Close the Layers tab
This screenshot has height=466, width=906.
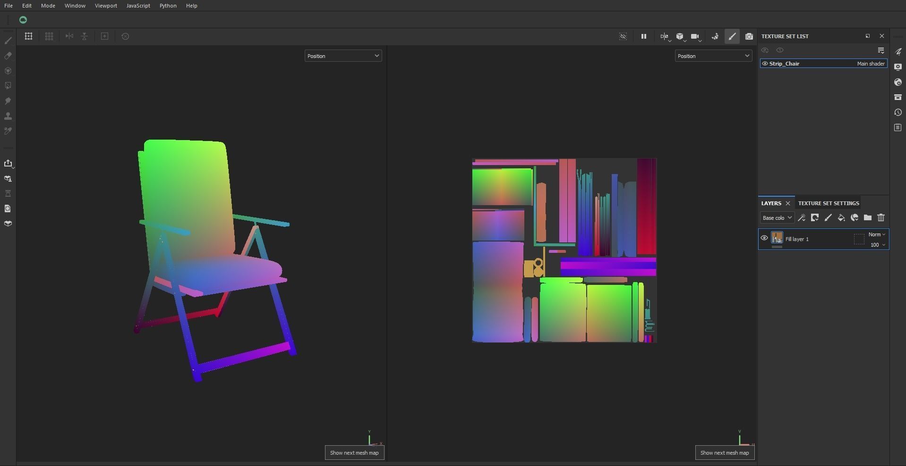pos(788,203)
